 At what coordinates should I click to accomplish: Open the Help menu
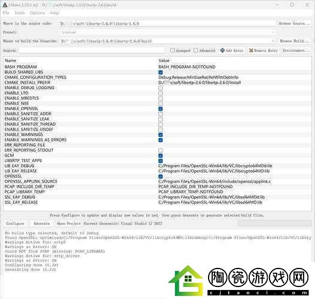click(54, 13)
